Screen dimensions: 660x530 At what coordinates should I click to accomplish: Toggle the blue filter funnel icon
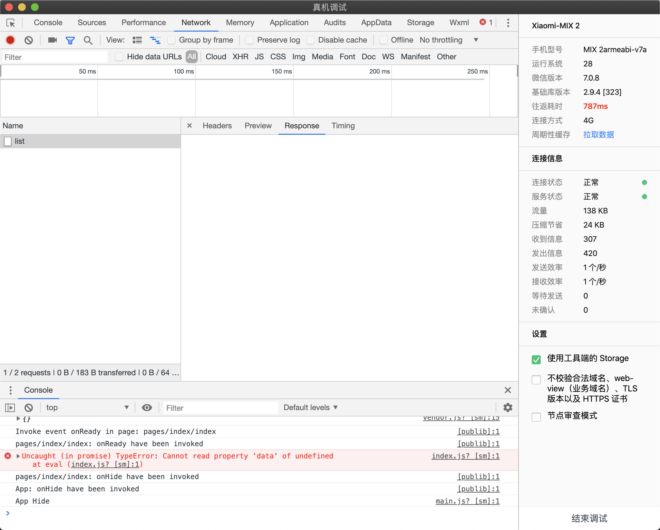(70, 40)
